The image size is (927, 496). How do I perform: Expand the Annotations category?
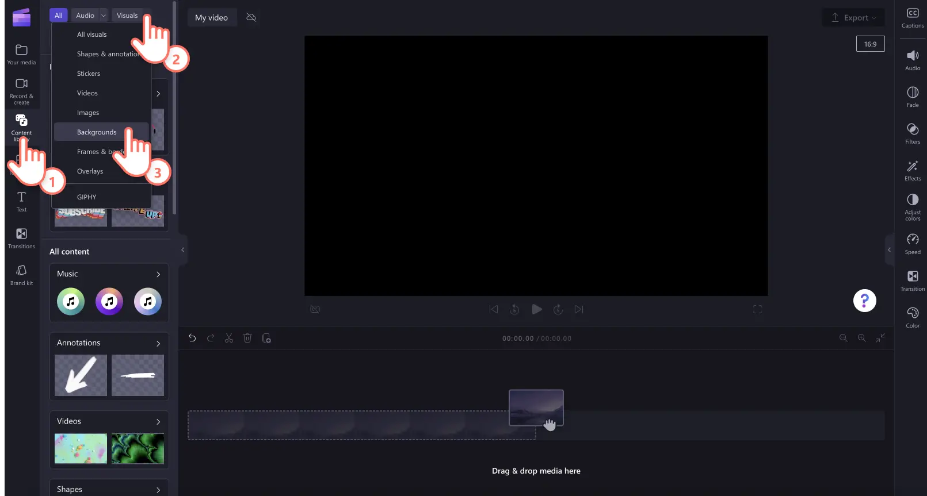coord(158,343)
